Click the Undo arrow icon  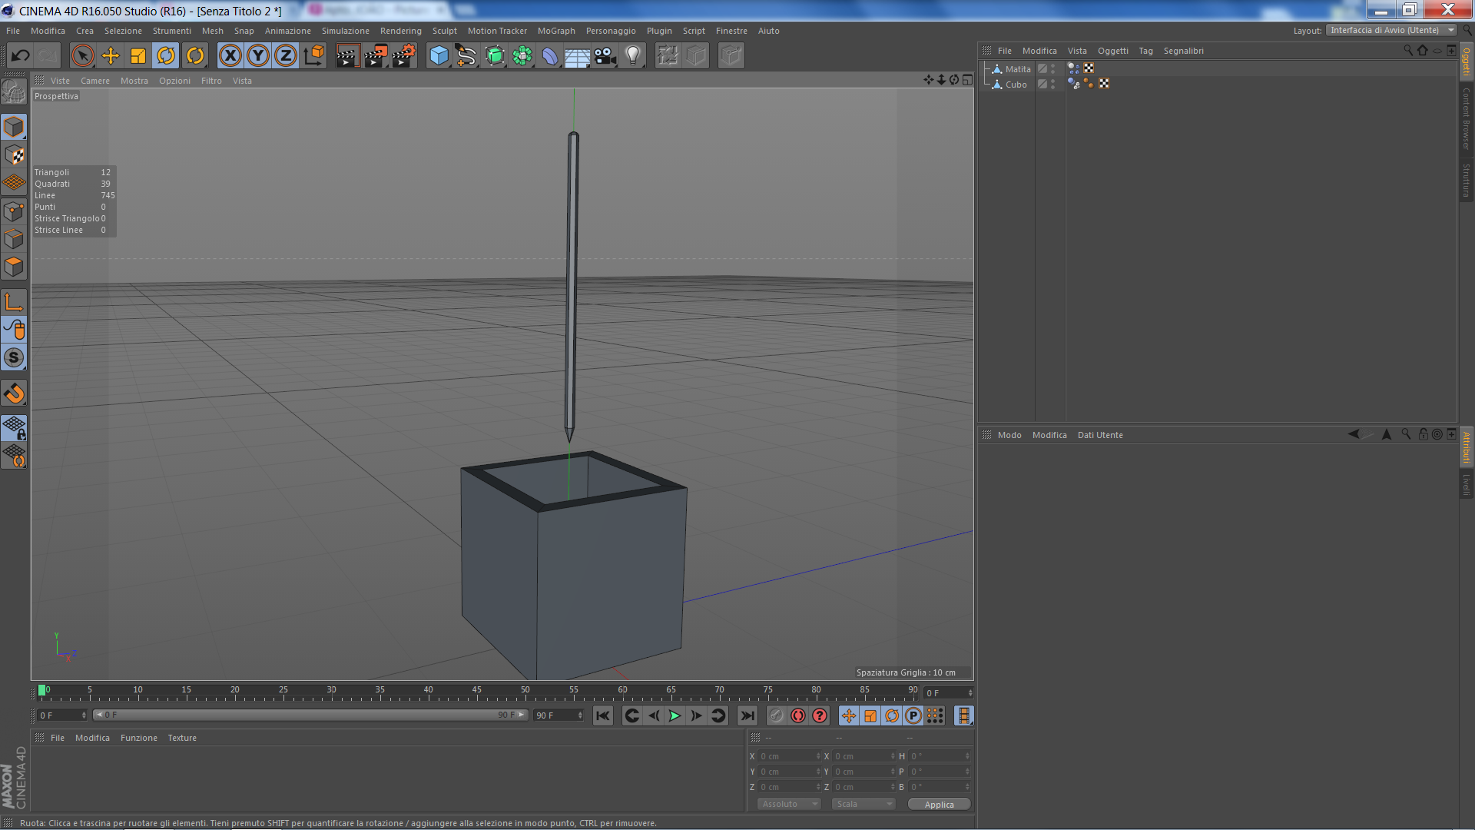(21, 55)
